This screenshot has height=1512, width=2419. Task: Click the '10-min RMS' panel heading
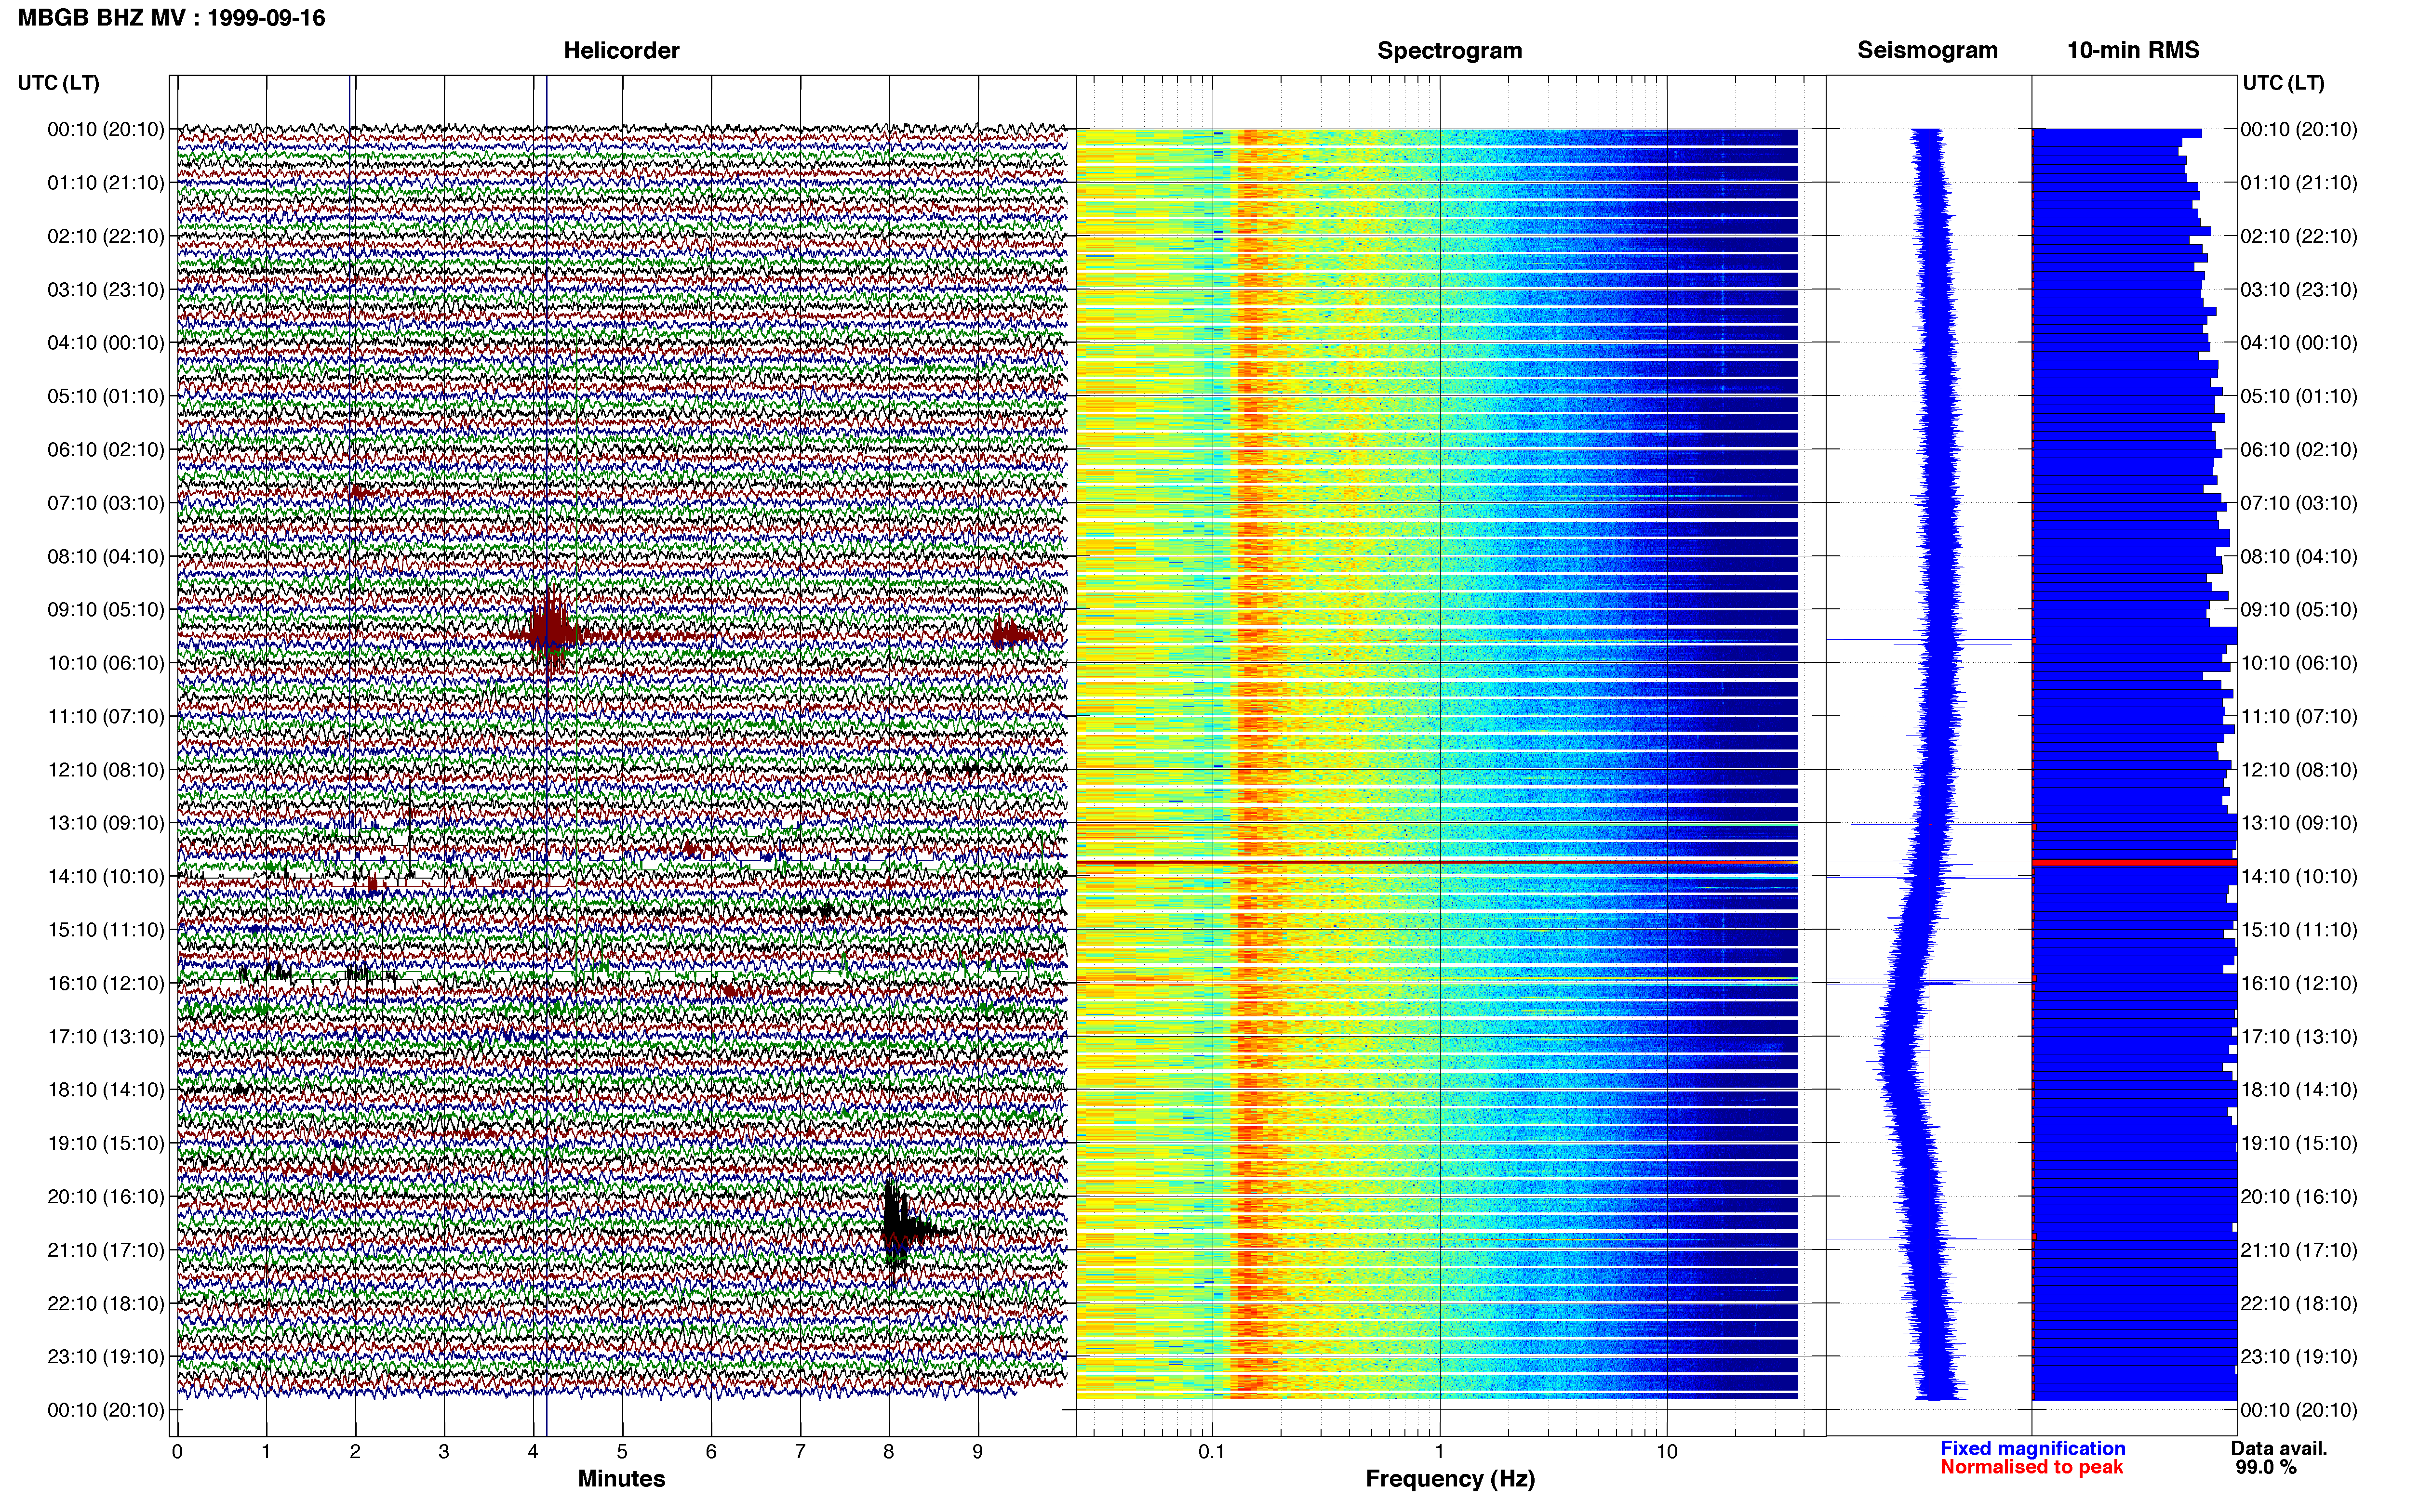click(2133, 50)
